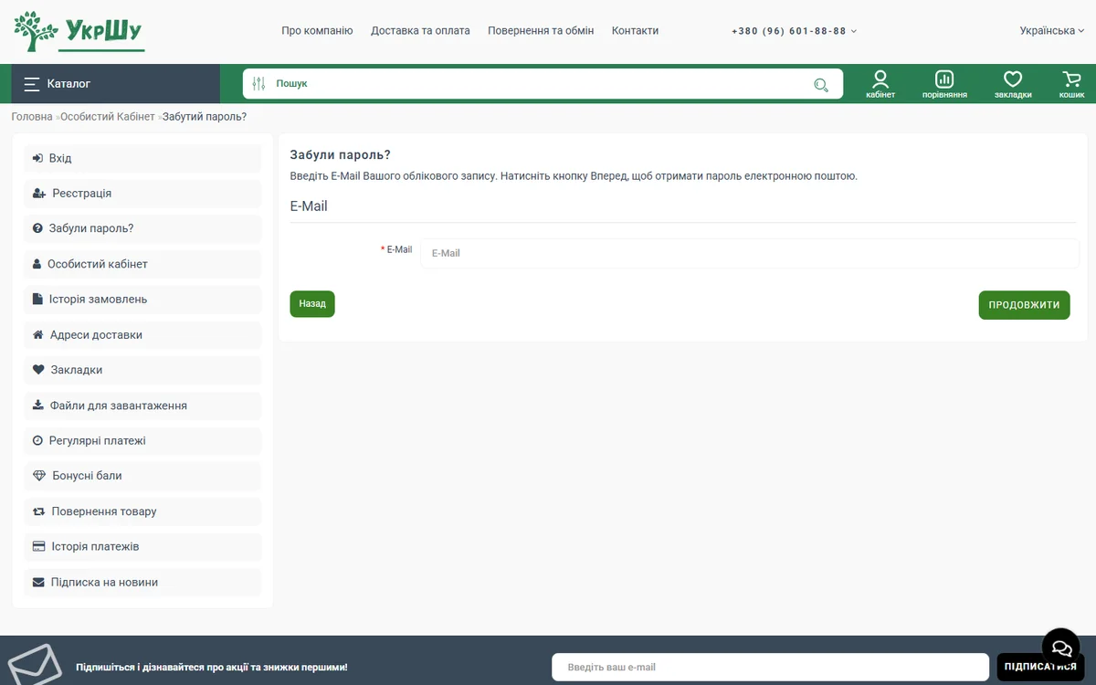
Task: Focus the E-Mail recovery input field
Action: [x=750, y=253]
